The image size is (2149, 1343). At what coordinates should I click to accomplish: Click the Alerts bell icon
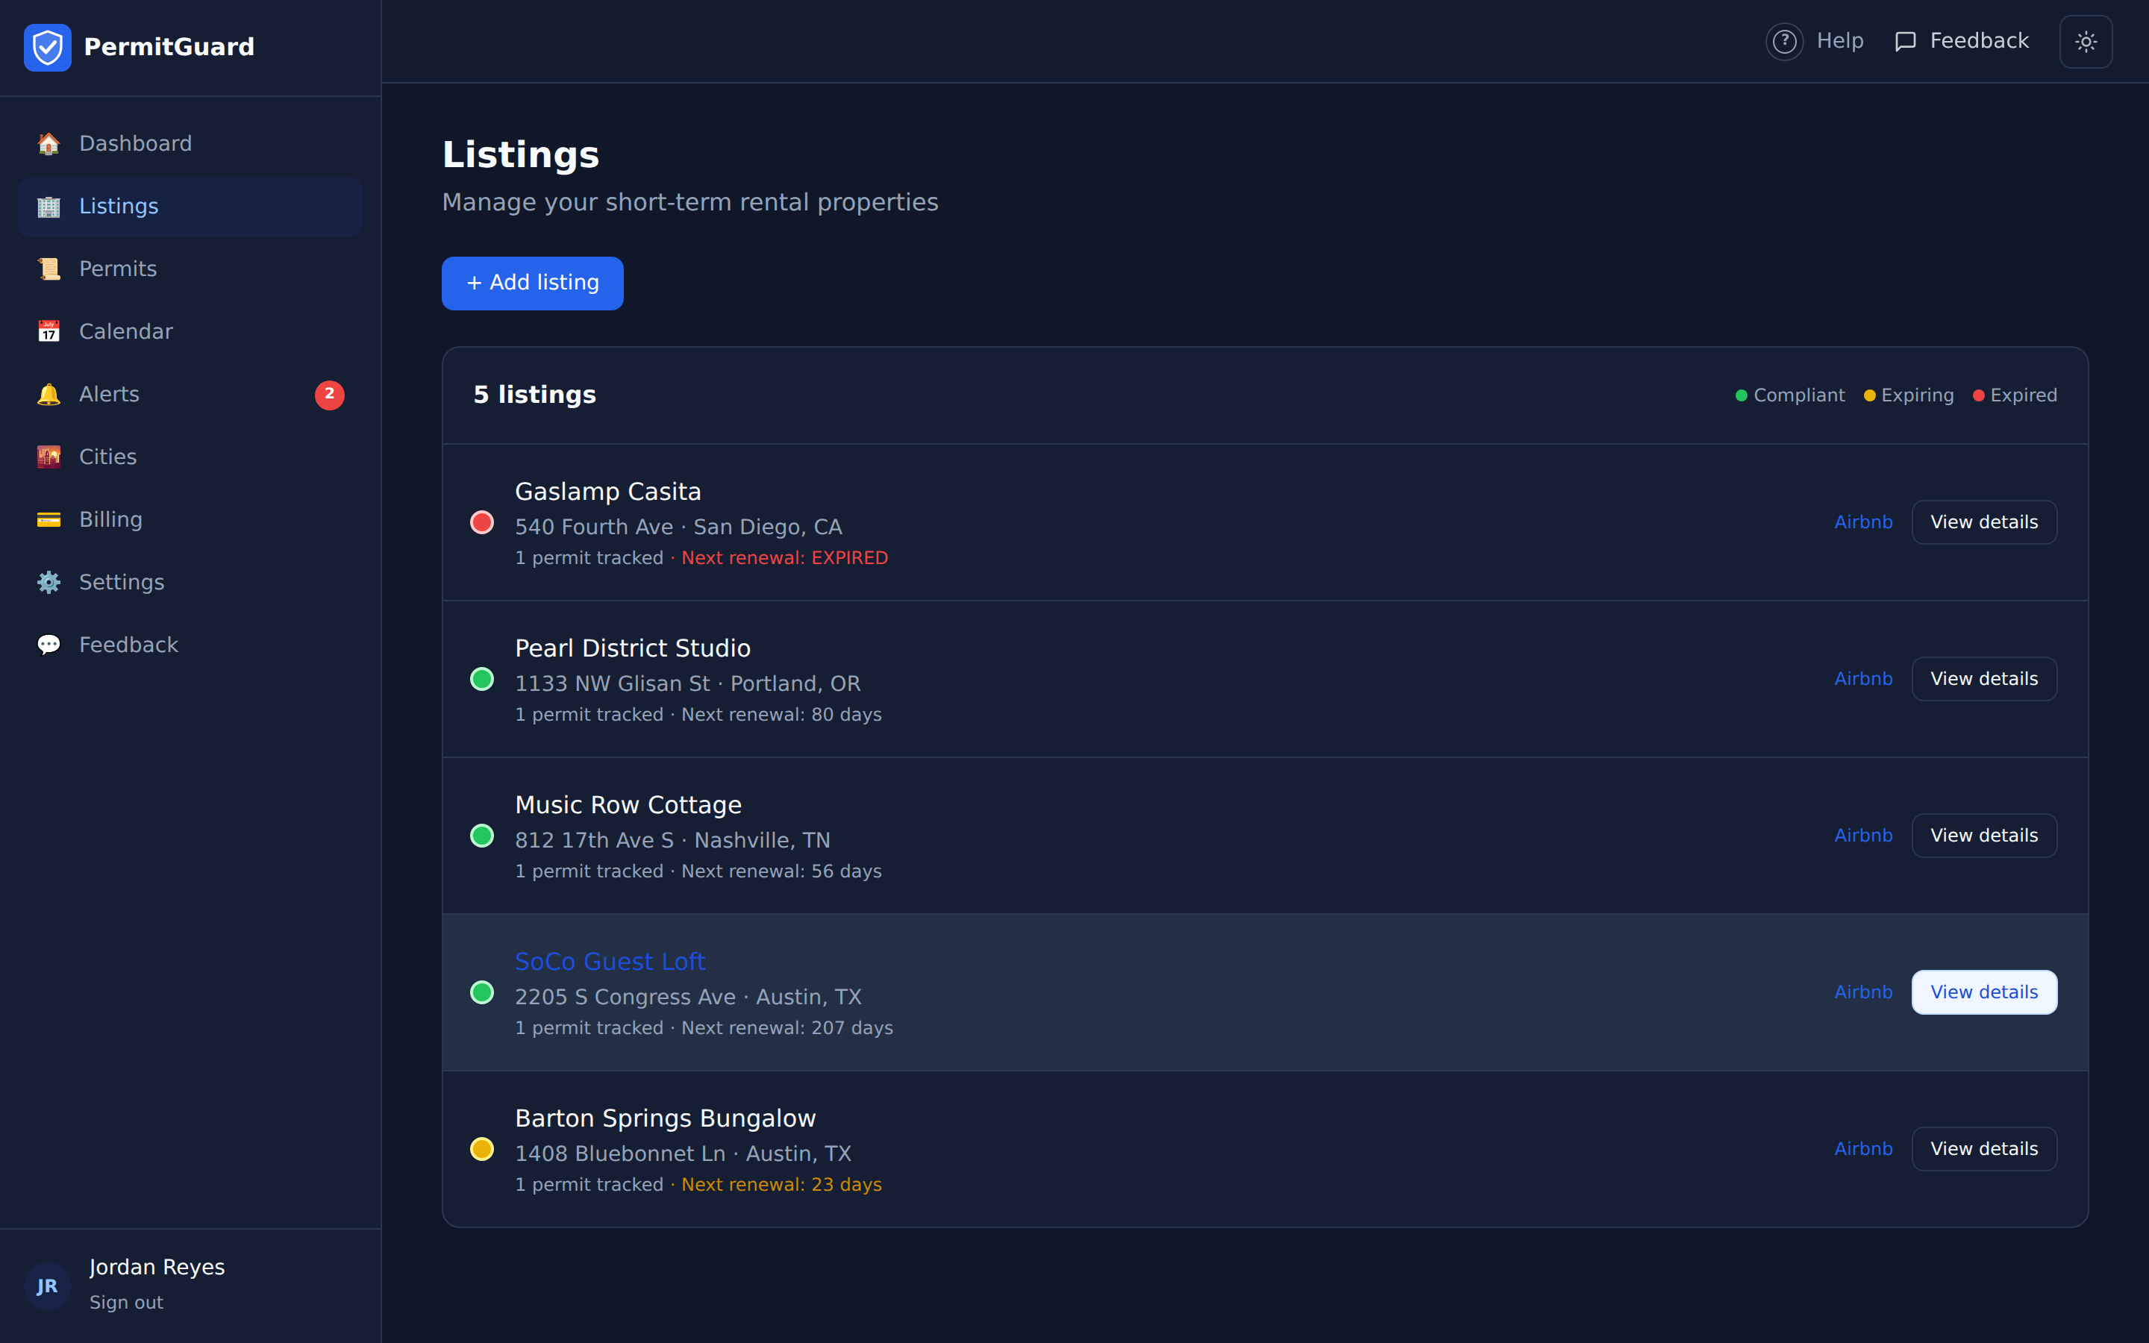pyautogui.click(x=49, y=395)
